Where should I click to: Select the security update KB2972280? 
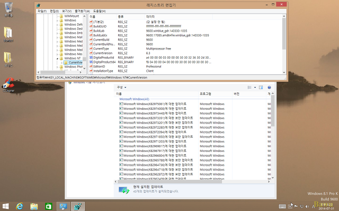pos(156,128)
